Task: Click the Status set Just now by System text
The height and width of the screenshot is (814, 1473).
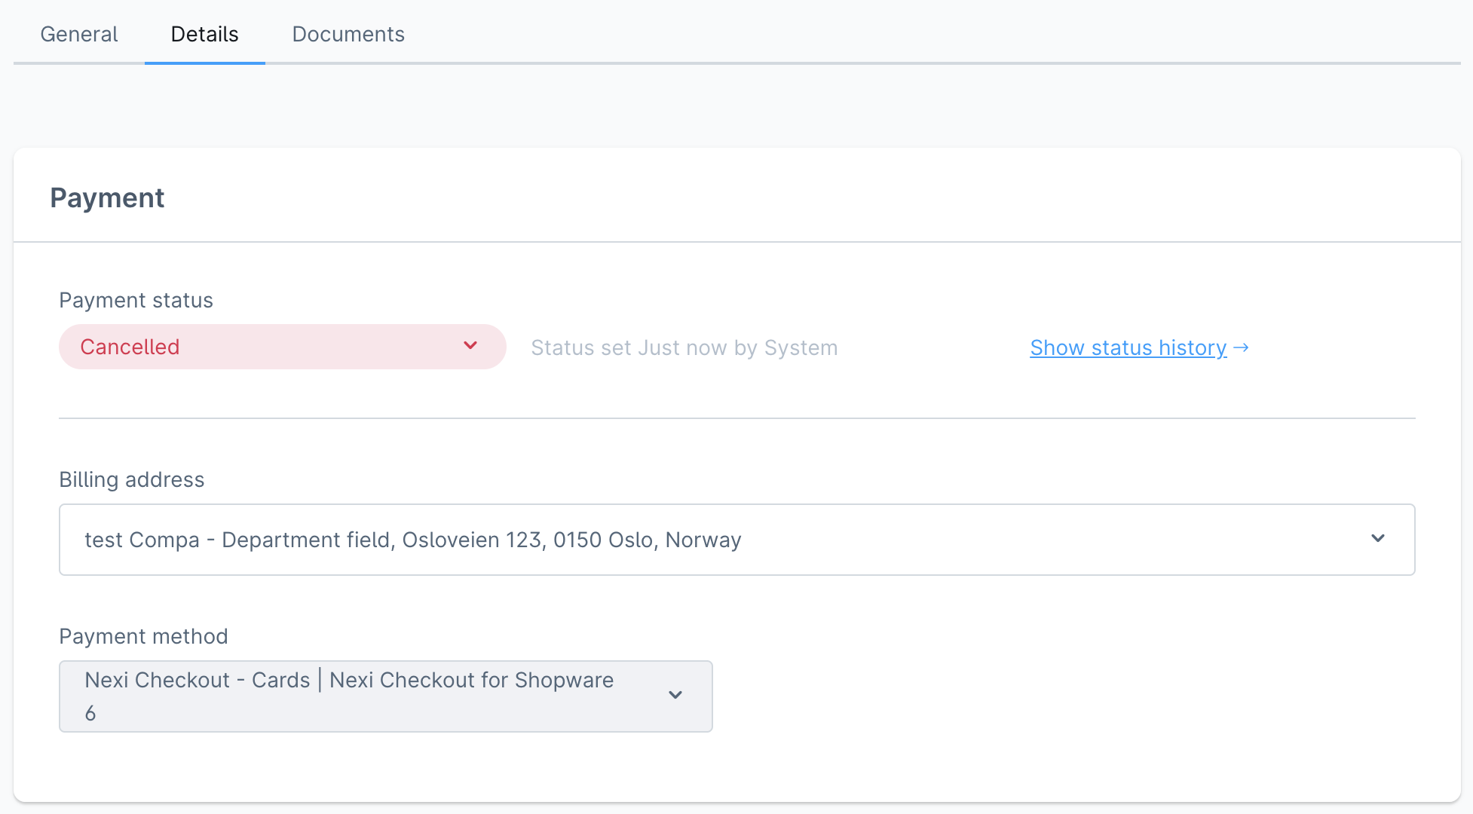Action: click(x=683, y=347)
